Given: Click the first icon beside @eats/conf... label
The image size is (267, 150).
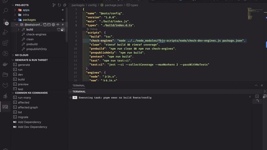Looking at the screenshot, I should [45, 25].
